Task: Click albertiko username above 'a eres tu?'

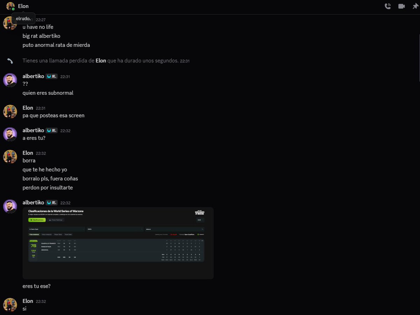Action: (x=33, y=130)
